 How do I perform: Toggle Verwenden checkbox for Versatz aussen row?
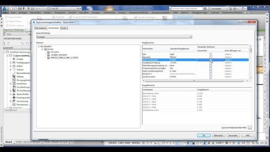tap(211, 77)
